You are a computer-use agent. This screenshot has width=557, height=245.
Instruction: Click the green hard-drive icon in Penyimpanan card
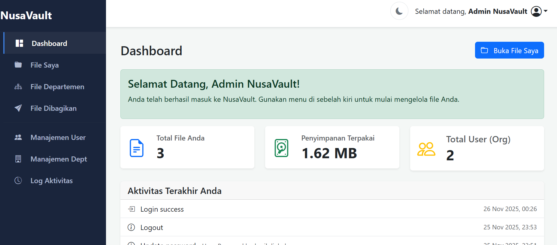[x=281, y=148]
